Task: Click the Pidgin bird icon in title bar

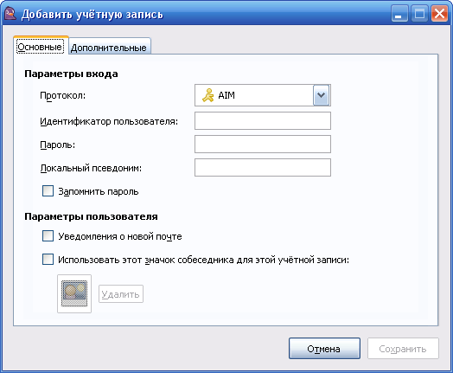Action: (10, 14)
